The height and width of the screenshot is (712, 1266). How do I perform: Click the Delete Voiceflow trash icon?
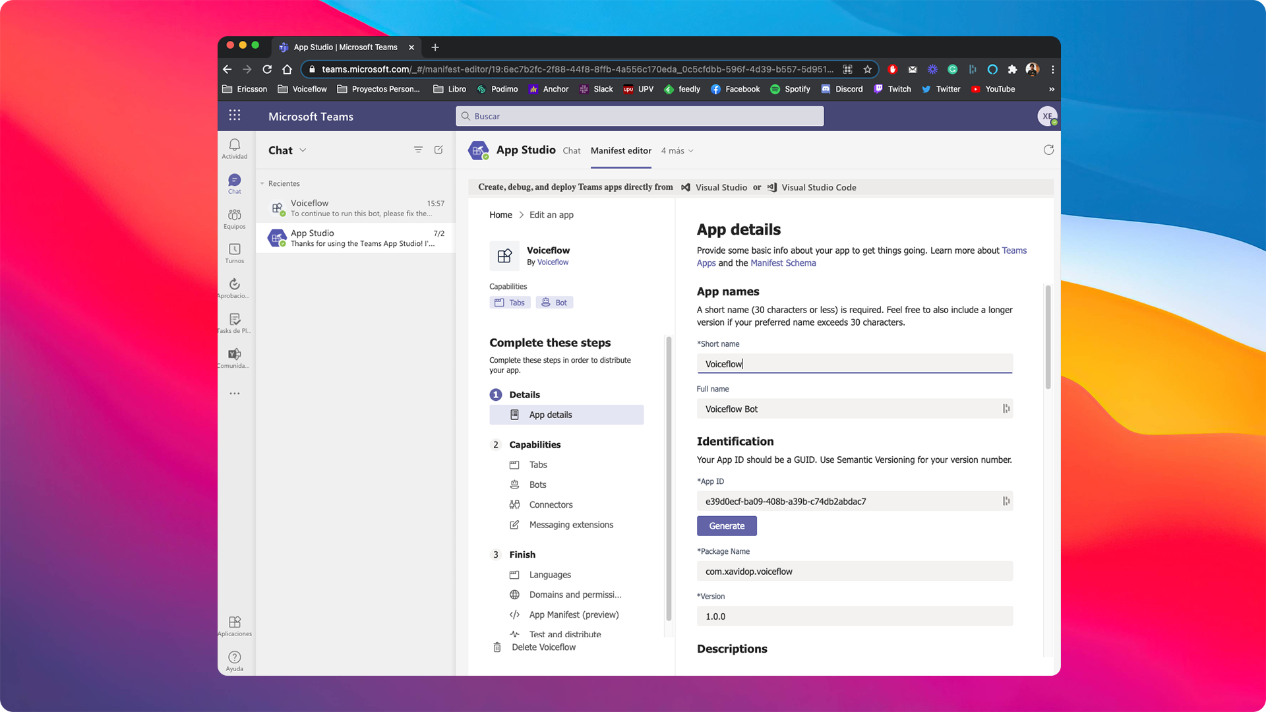(x=497, y=647)
